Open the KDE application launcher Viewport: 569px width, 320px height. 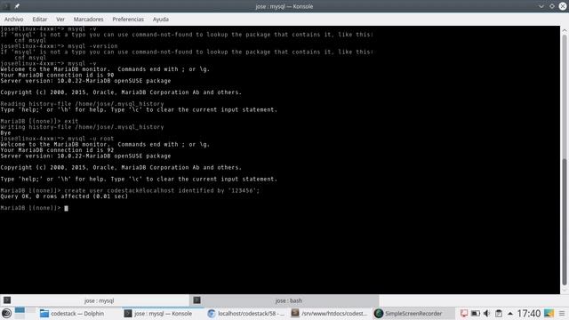[x=6, y=313]
